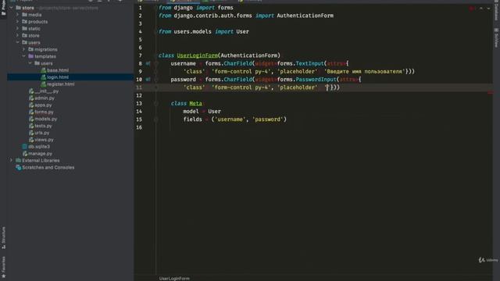Select views.py Python file icon

pyautogui.click(x=31, y=140)
